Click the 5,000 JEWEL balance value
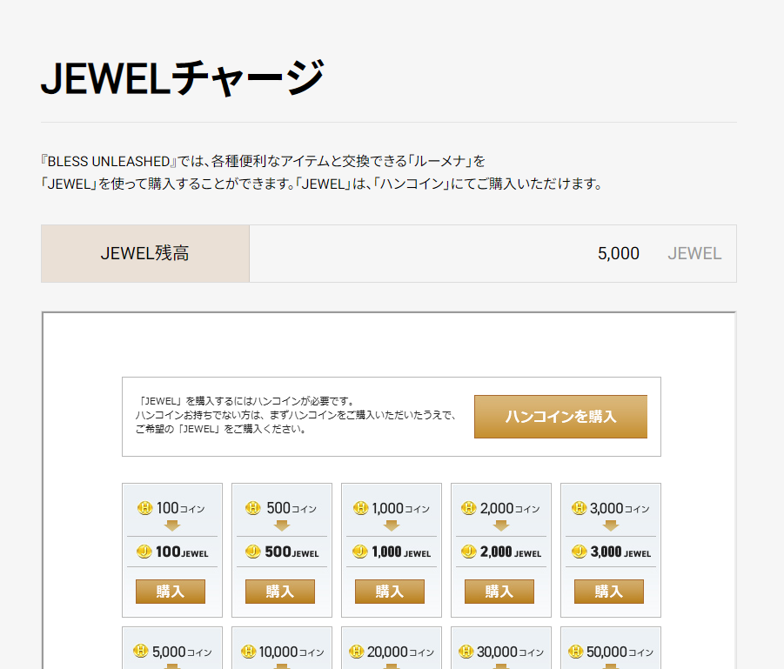Screen dimensions: 784x669 click(x=618, y=254)
